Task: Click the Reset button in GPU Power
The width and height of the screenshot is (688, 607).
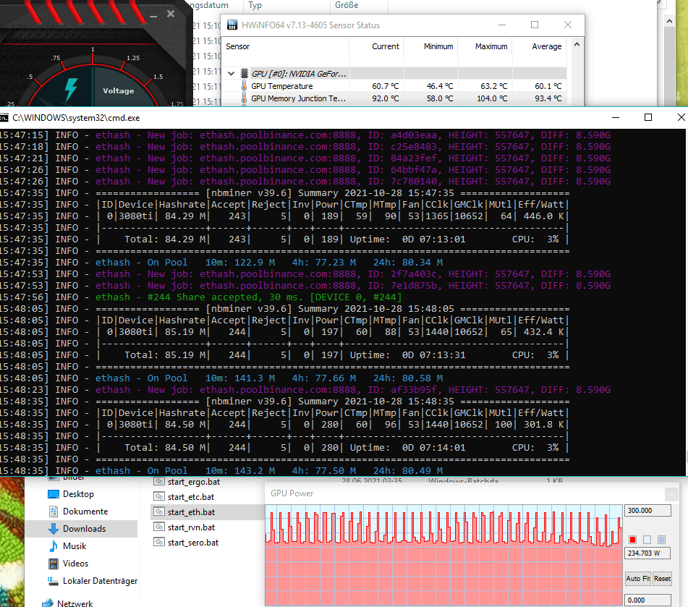Action: 662,579
